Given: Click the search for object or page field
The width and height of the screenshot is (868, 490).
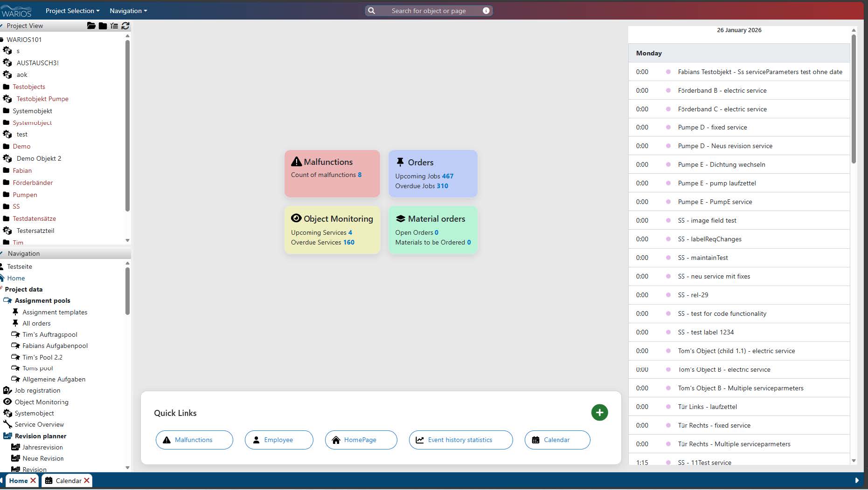Looking at the screenshot, I should coord(428,11).
